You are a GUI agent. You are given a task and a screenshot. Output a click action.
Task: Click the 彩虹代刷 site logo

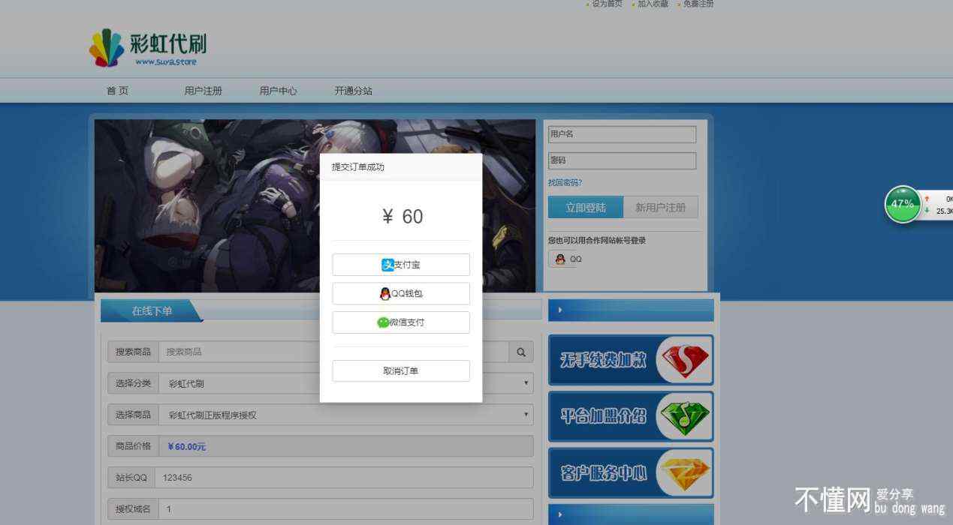pos(147,47)
